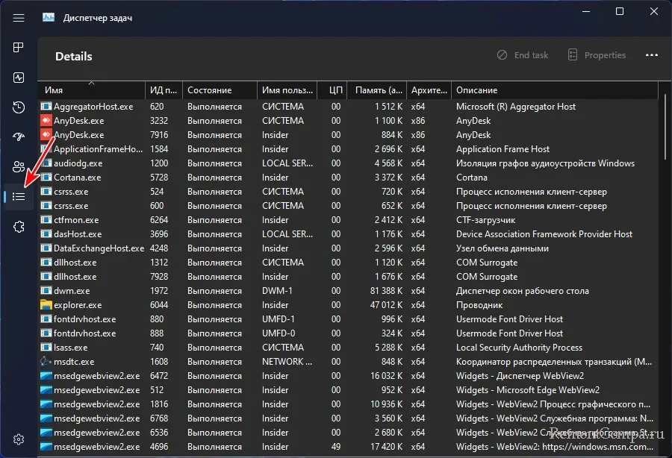Click the NETWORK ... user name cell
The image size is (672, 458).
pyautogui.click(x=287, y=362)
